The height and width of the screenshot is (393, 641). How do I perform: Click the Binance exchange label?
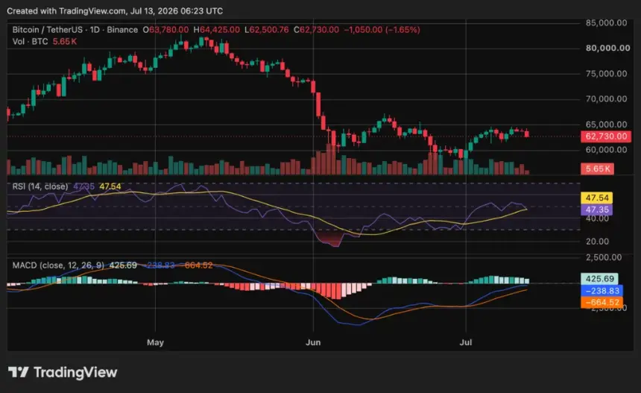pyautogui.click(x=122, y=30)
